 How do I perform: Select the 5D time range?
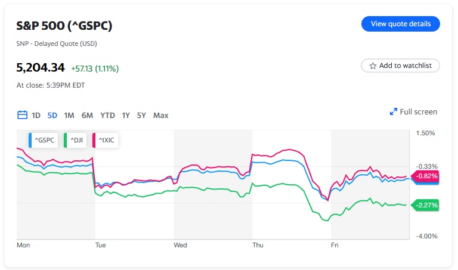(x=52, y=115)
